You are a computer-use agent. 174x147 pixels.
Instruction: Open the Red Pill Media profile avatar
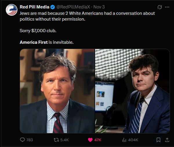coord(12,10)
